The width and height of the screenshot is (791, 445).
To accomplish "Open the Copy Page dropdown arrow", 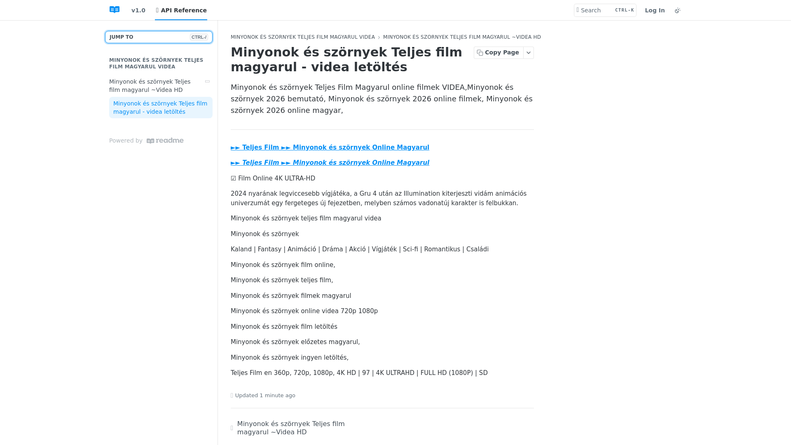I will (x=529, y=53).
